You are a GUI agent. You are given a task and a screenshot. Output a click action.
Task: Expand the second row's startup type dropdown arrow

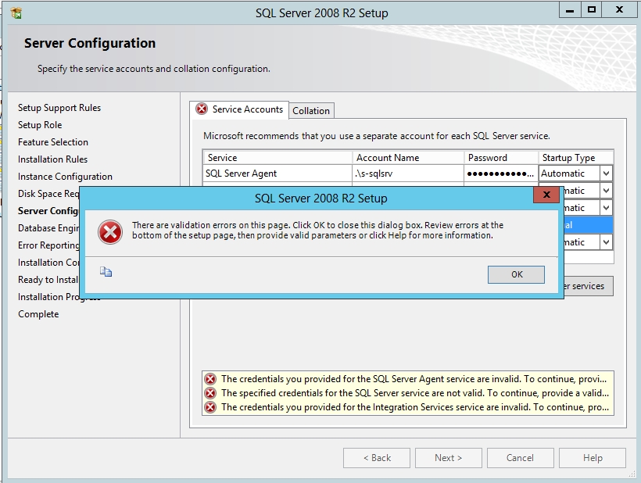tap(607, 191)
